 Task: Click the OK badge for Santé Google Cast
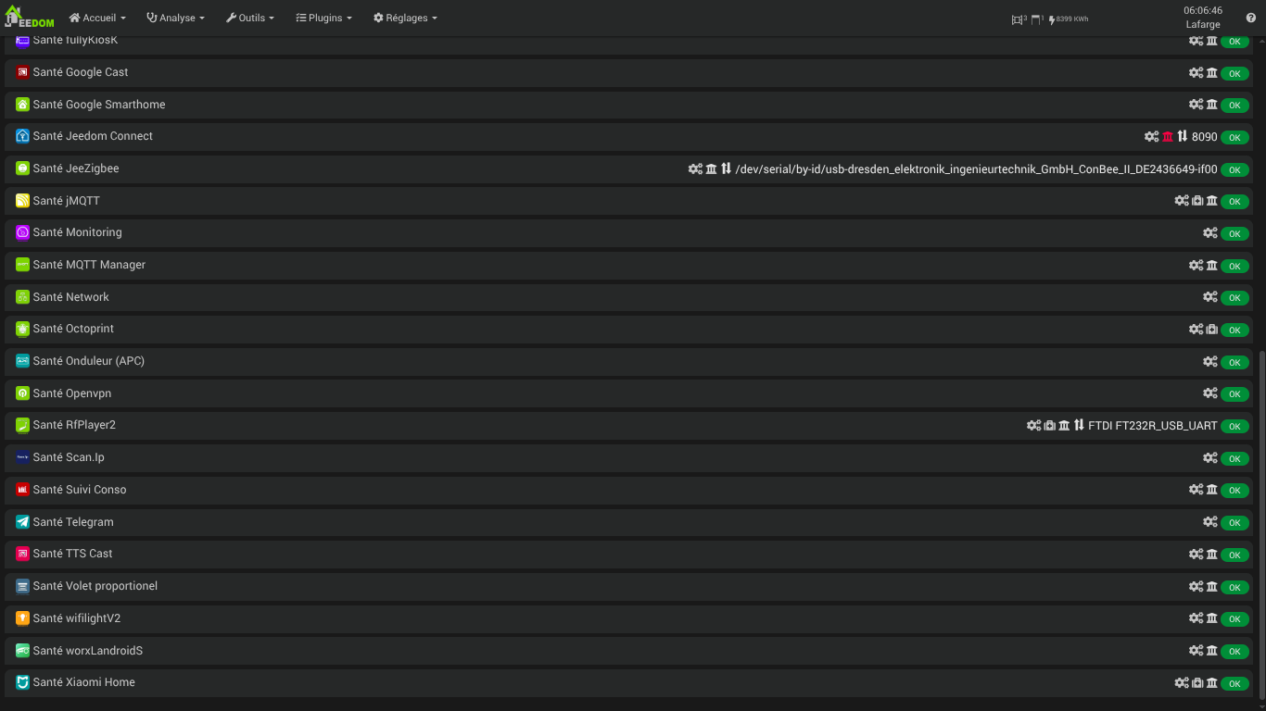(1234, 73)
